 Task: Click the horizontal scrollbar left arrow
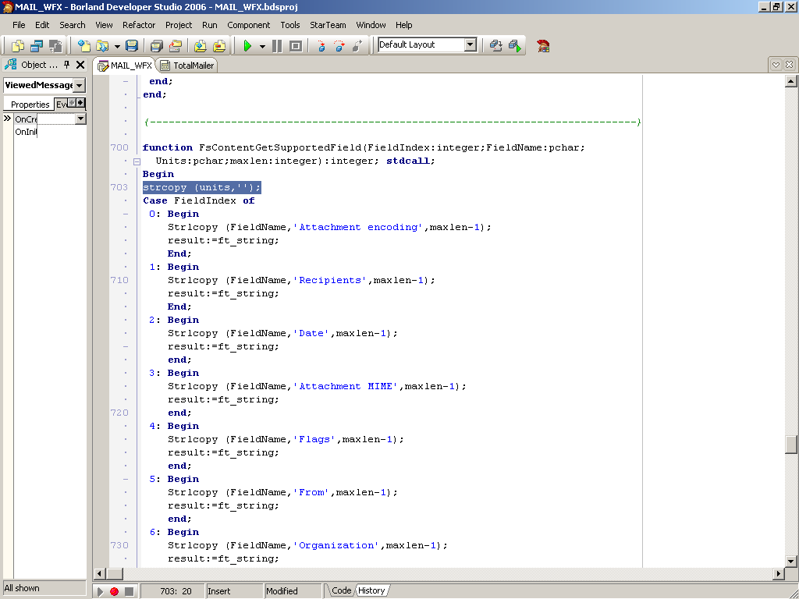(100, 573)
